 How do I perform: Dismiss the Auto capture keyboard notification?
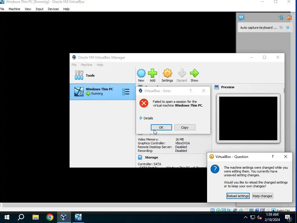tap(288, 28)
